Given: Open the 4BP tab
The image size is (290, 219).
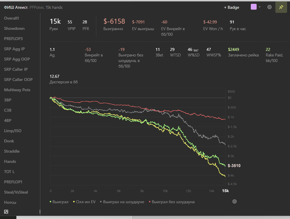Looking at the screenshot, I should click(7, 121).
